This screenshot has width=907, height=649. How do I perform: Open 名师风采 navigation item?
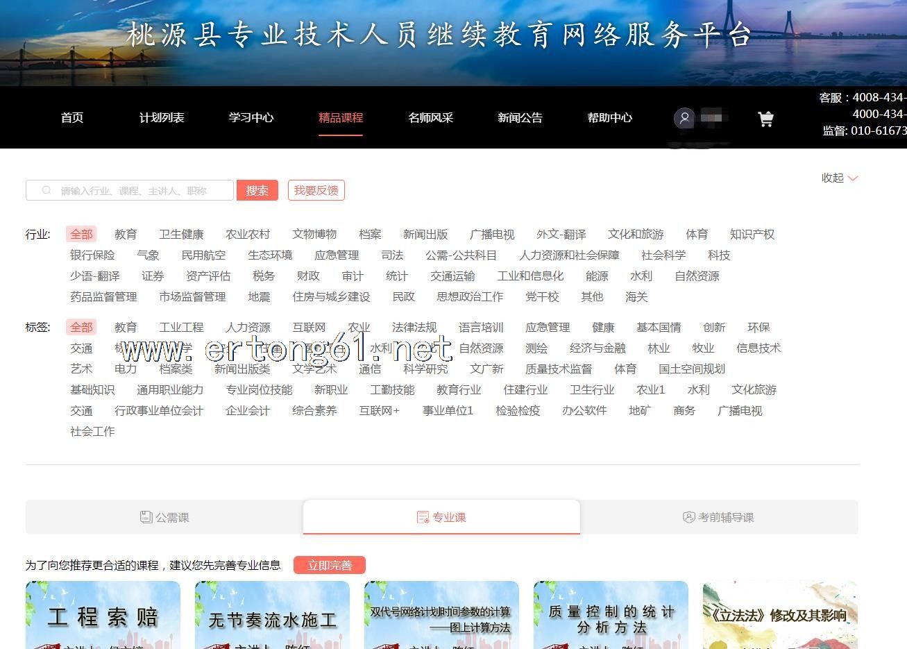coord(430,118)
